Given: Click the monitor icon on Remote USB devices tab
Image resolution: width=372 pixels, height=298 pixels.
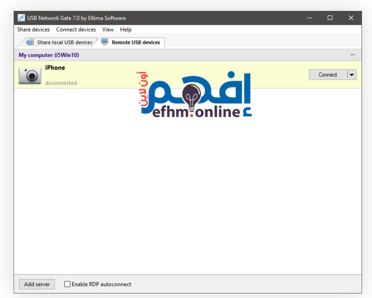Looking at the screenshot, I should coord(105,42).
